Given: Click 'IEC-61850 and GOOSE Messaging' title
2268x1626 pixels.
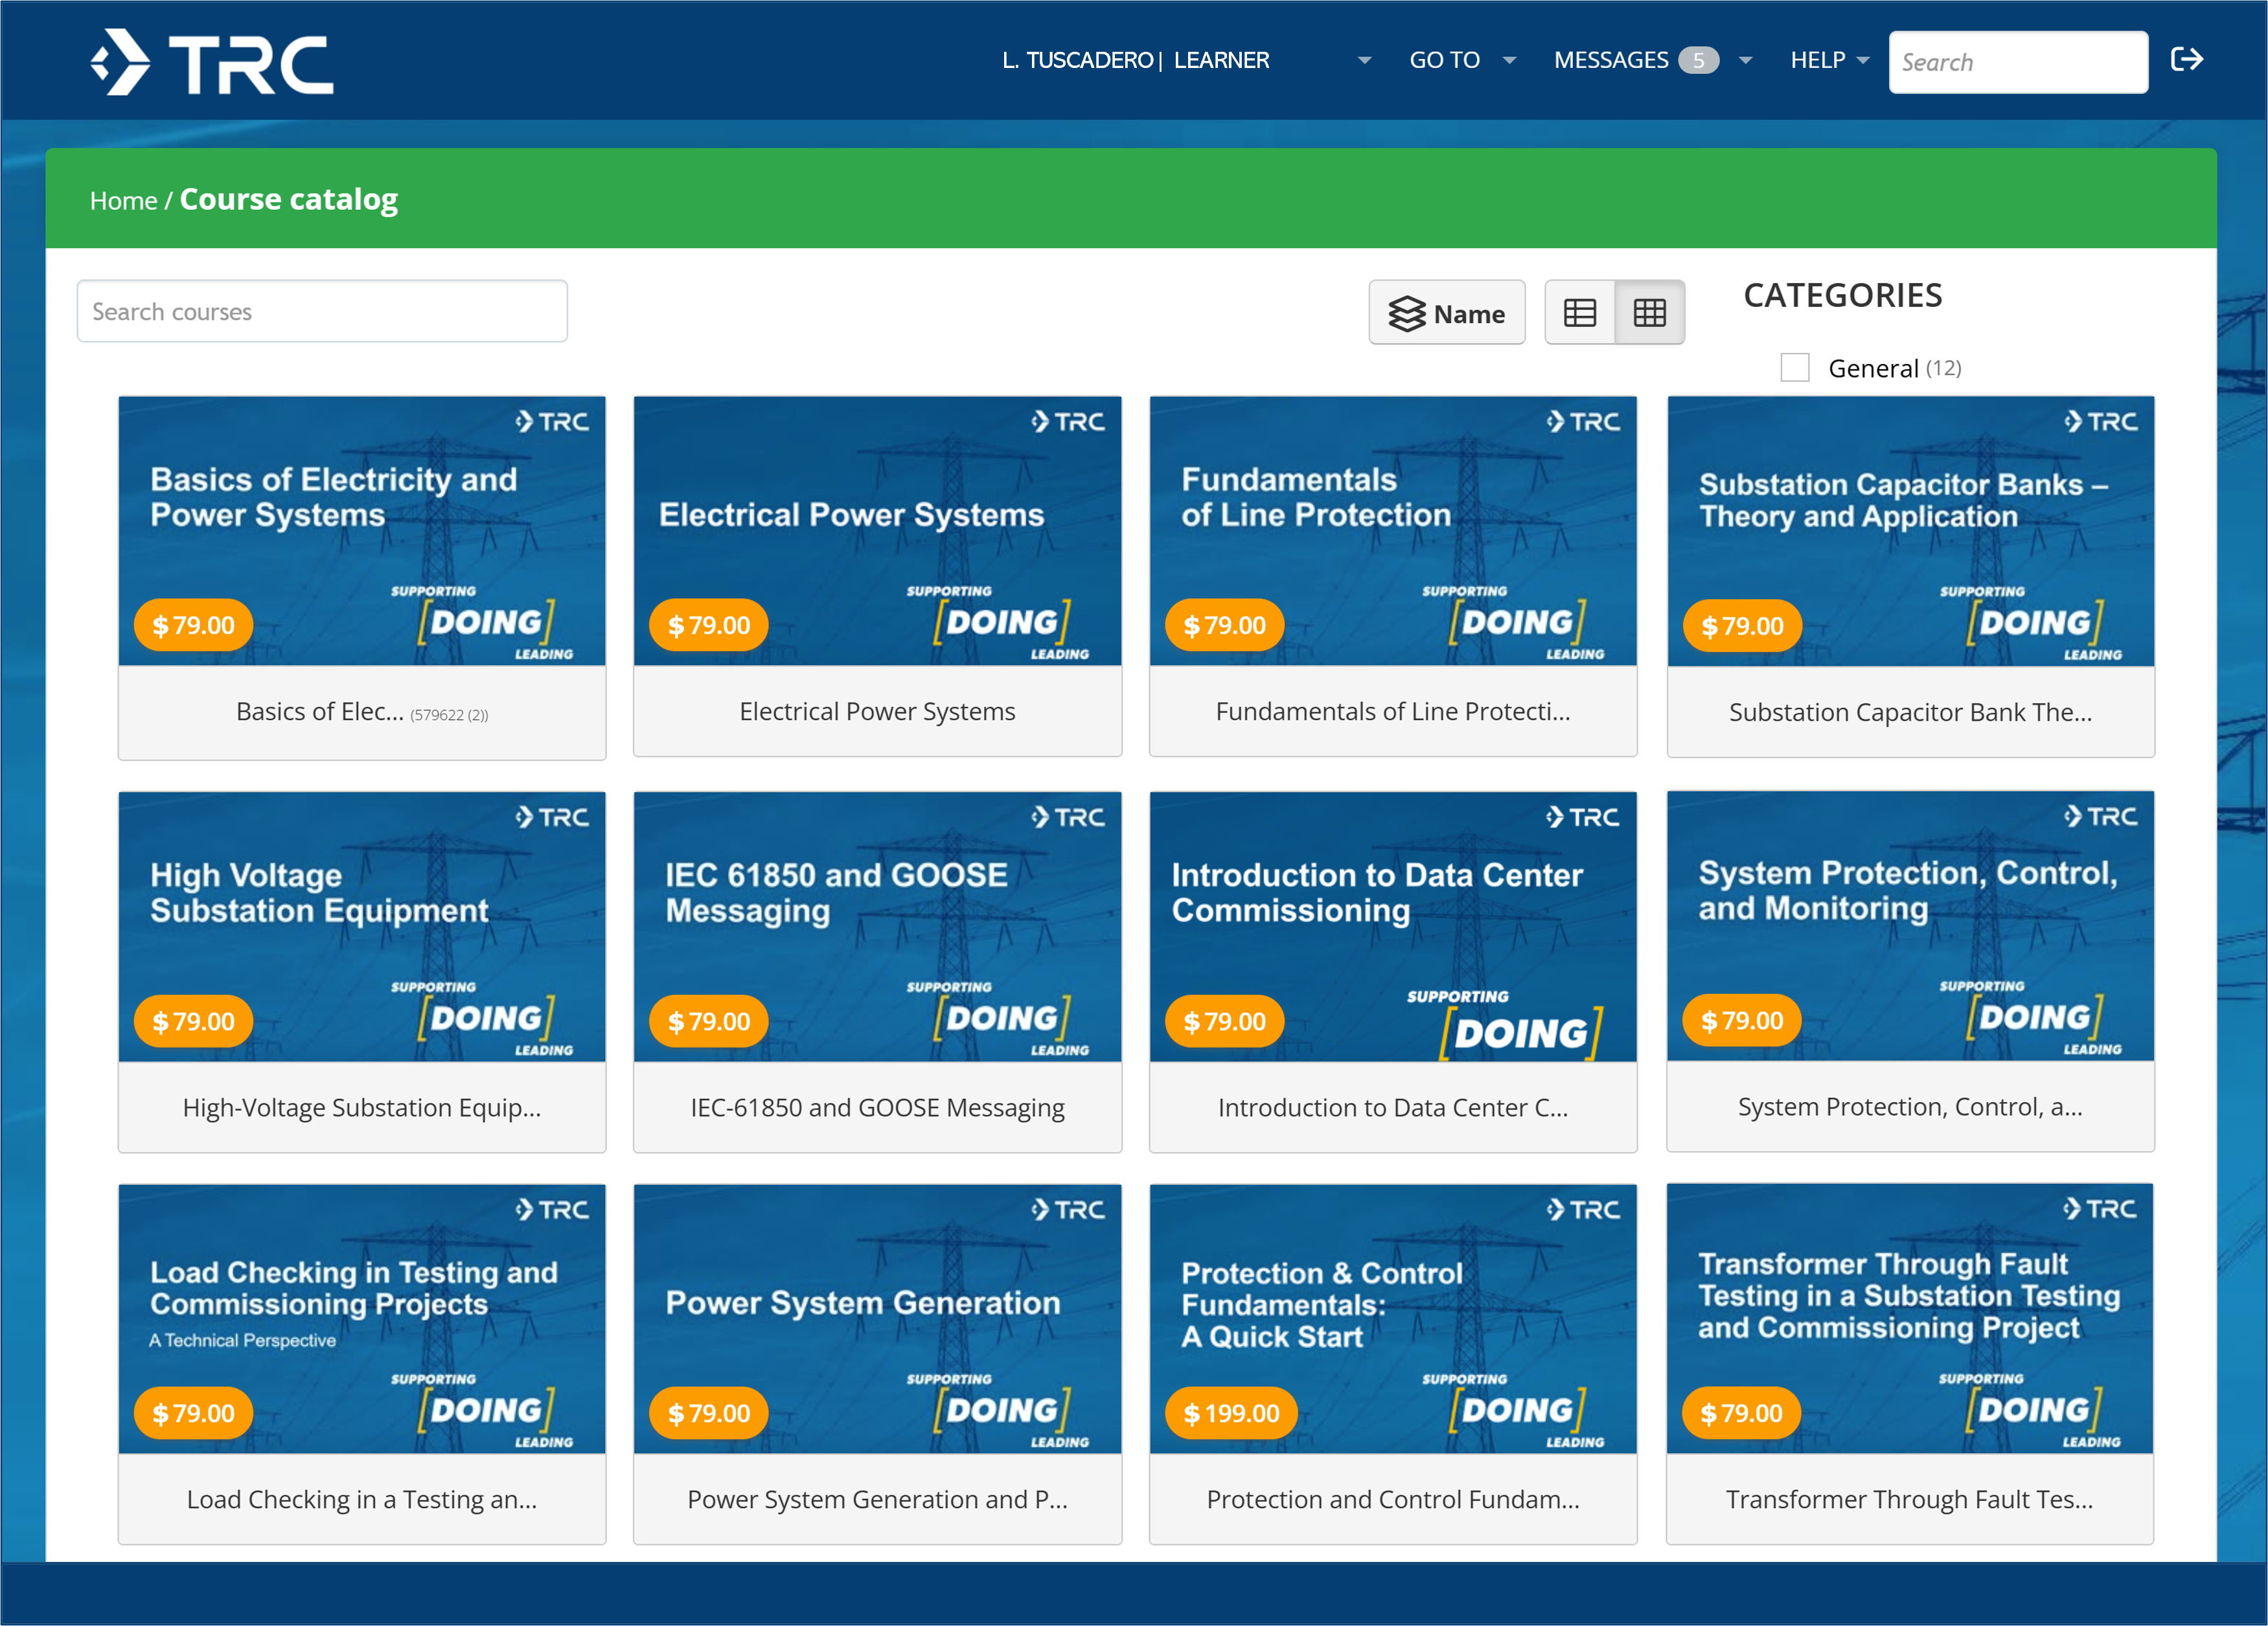Looking at the screenshot, I should [877, 1107].
